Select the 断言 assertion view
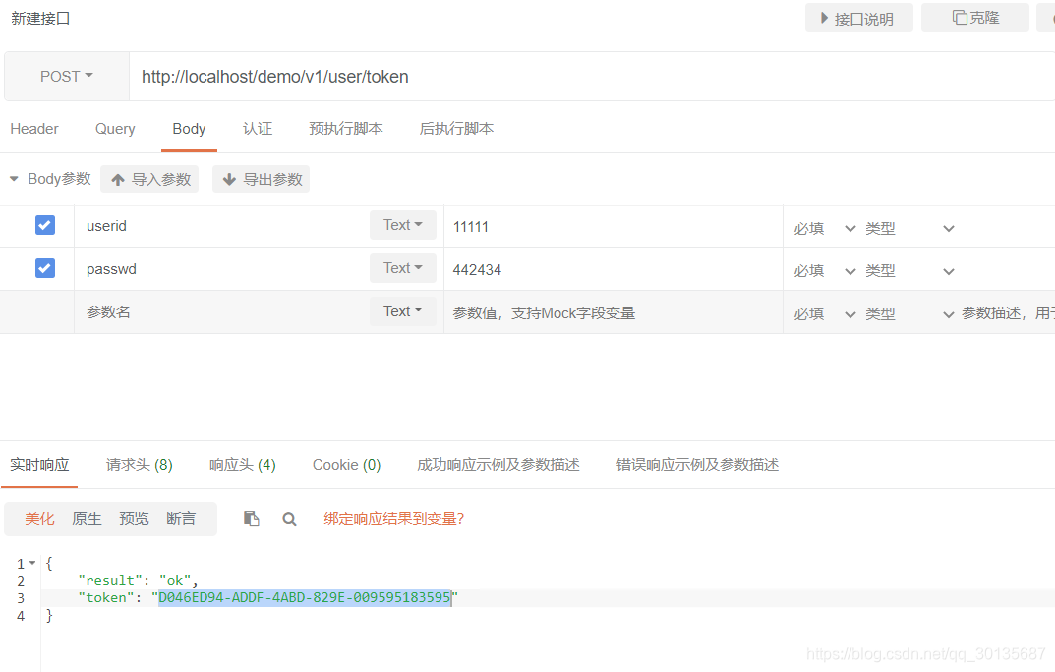 pyautogui.click(x=181, y=518)
